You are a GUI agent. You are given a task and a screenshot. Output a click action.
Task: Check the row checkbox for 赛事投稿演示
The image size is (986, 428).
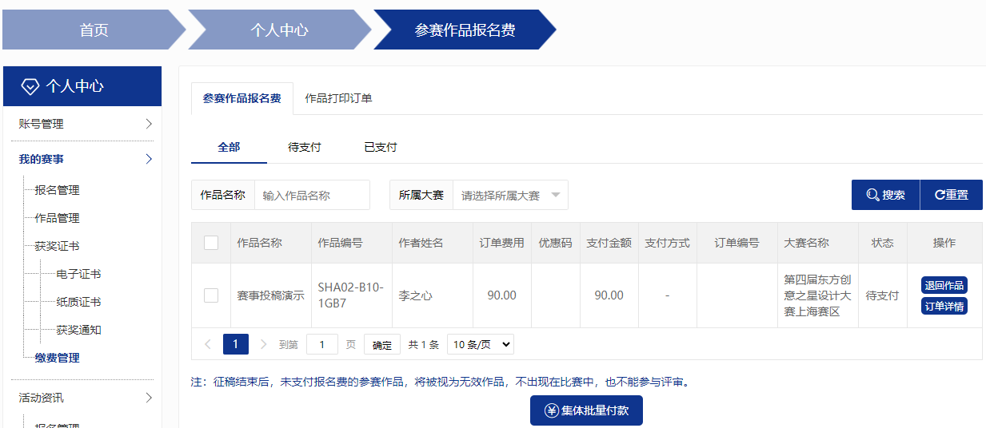(x=211, y=295)
